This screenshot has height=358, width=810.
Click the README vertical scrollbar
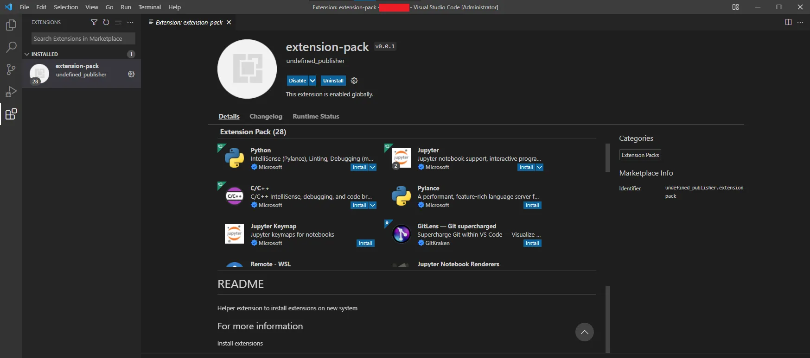[608, 319]
